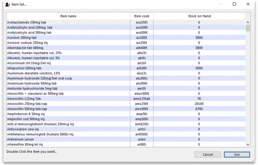Click the scrollbar up arrow
Viewport: 258px width, 165px height.
point(248,23)
